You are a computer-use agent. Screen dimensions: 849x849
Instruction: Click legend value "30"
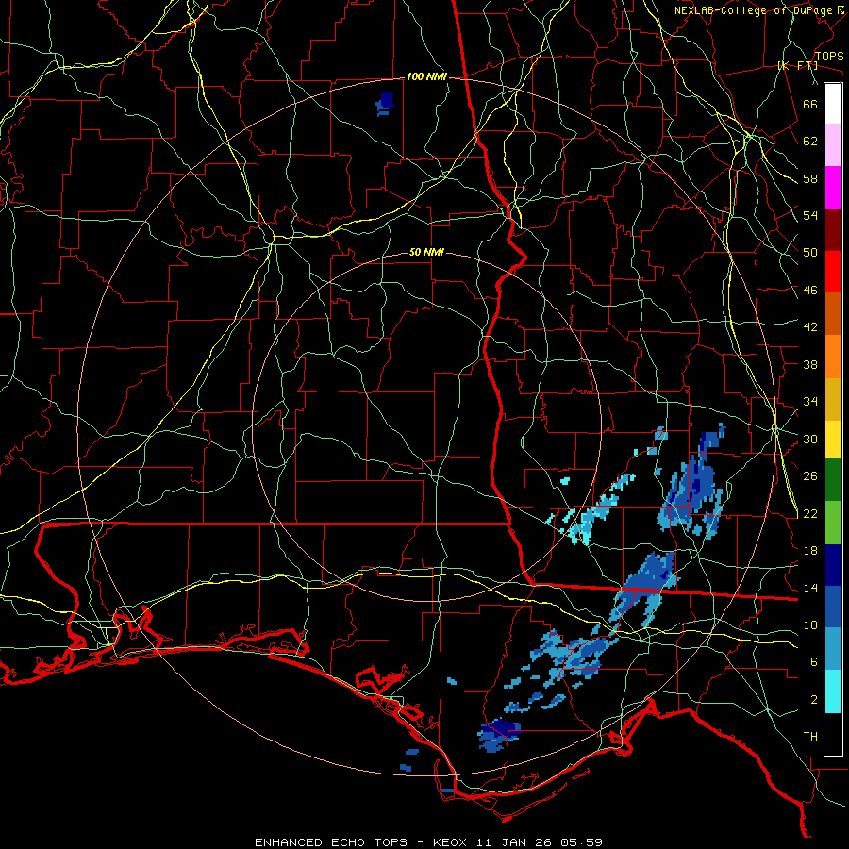coord(810,439)
